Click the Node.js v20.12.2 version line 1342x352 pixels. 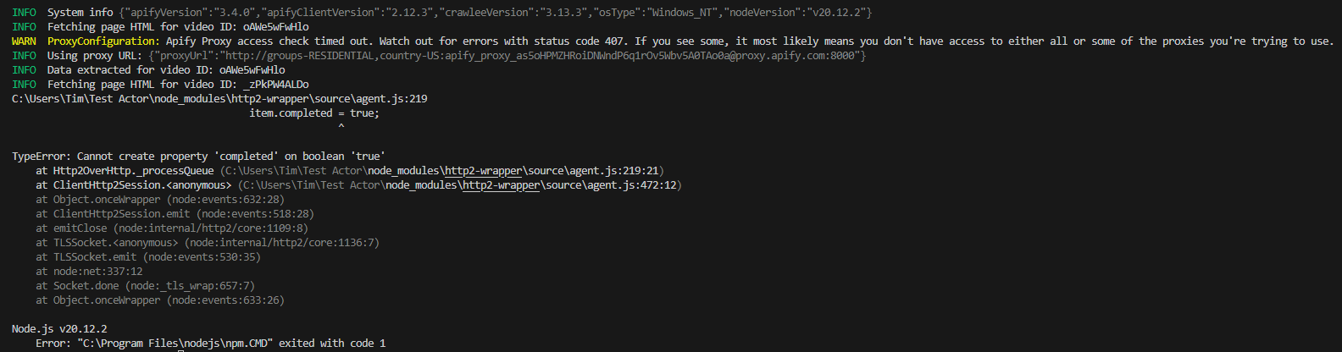point(59,329)
